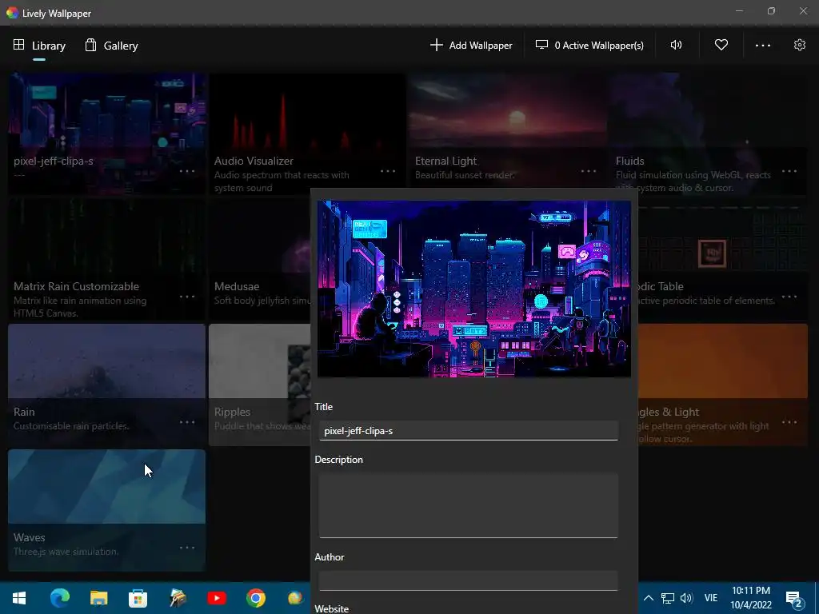Open the Windows Start menu
The width and height of the screenshot is (819, 614).
19,598
